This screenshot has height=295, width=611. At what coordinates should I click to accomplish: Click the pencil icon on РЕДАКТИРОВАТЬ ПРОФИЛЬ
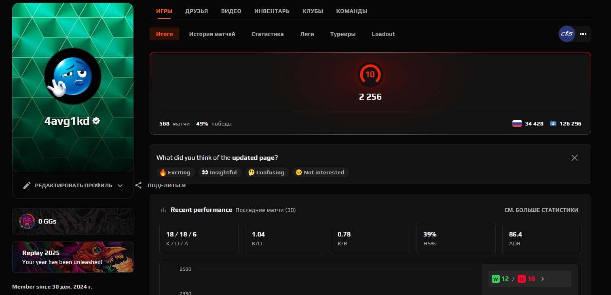(27, 185)
